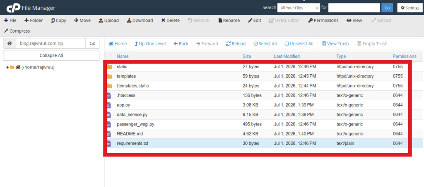Select the /home/rajivrau tree label

pyautogui.click(x=38, y=67)
